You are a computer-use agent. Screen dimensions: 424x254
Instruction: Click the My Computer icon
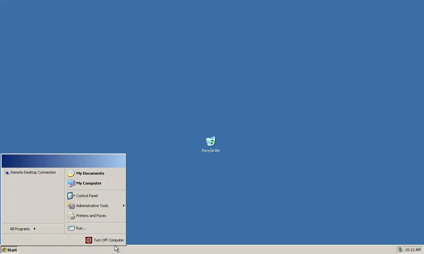(71, 183)
